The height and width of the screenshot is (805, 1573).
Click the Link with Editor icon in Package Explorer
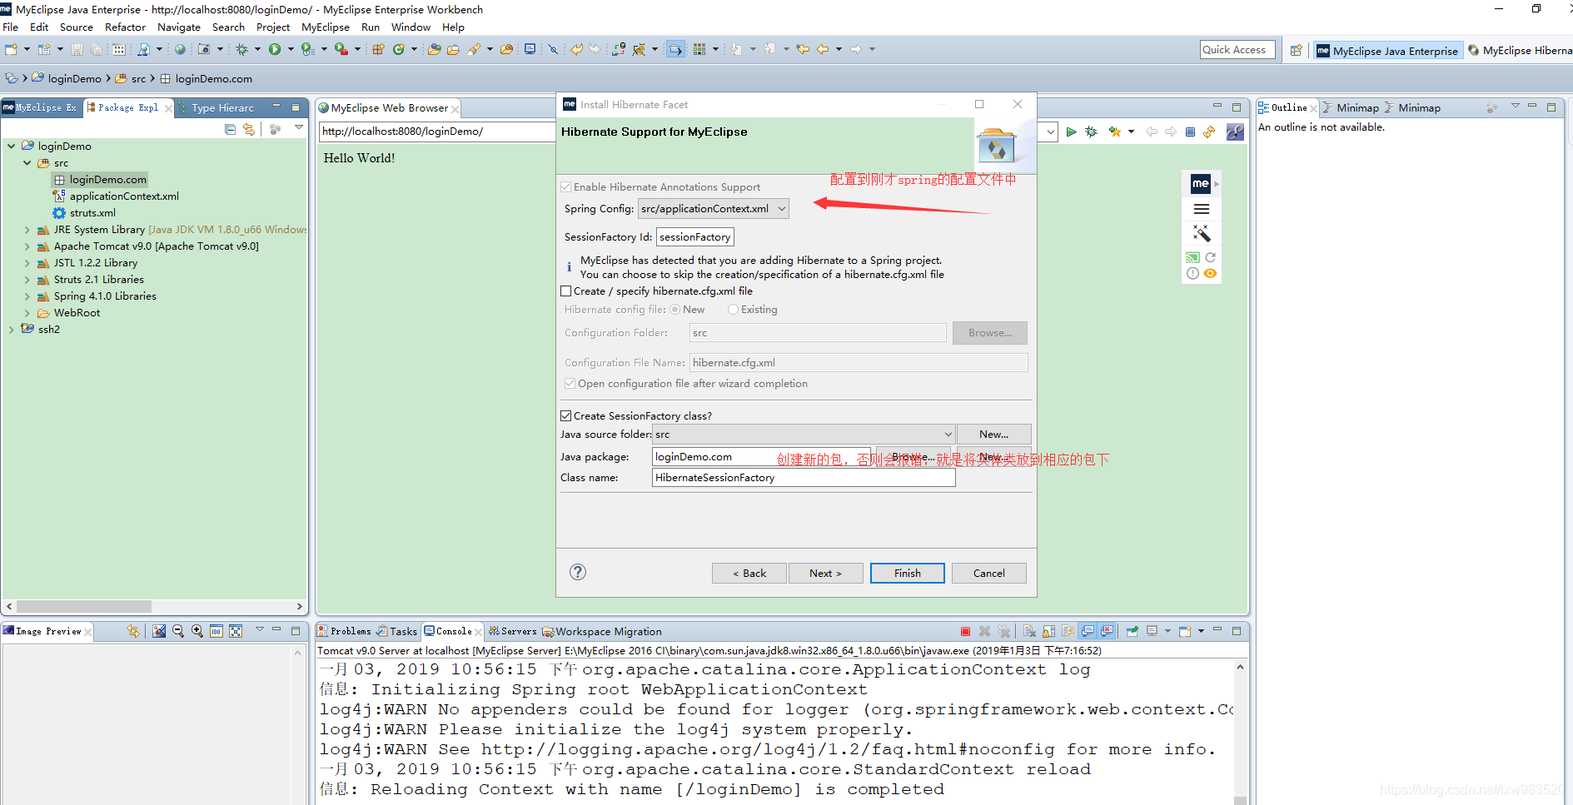tap(249, 129)
